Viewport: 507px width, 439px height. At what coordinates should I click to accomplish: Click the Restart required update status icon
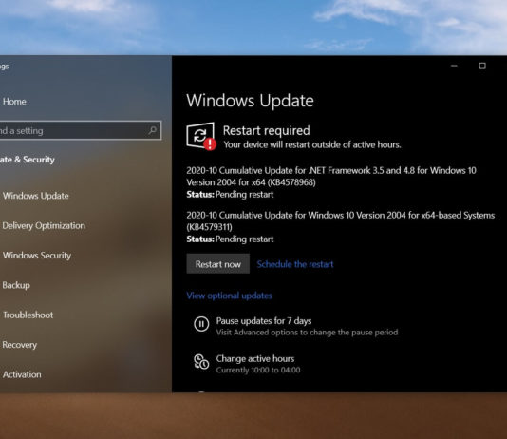[x=201, y=136]
